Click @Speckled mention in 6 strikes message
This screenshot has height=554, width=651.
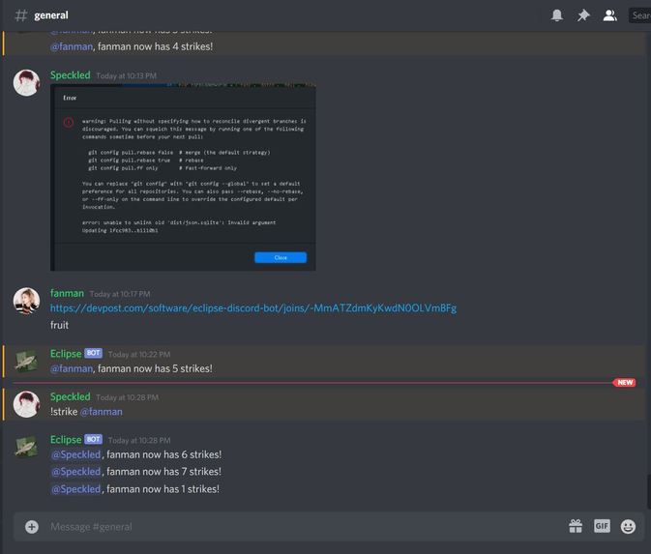point(76,454)
